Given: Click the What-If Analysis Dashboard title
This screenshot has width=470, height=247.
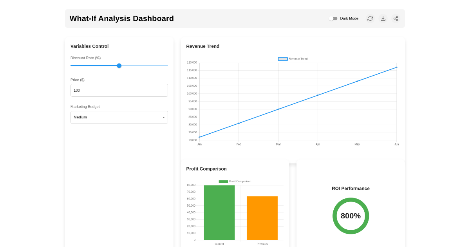Looking at the screenshot, I should pos(121,18).
